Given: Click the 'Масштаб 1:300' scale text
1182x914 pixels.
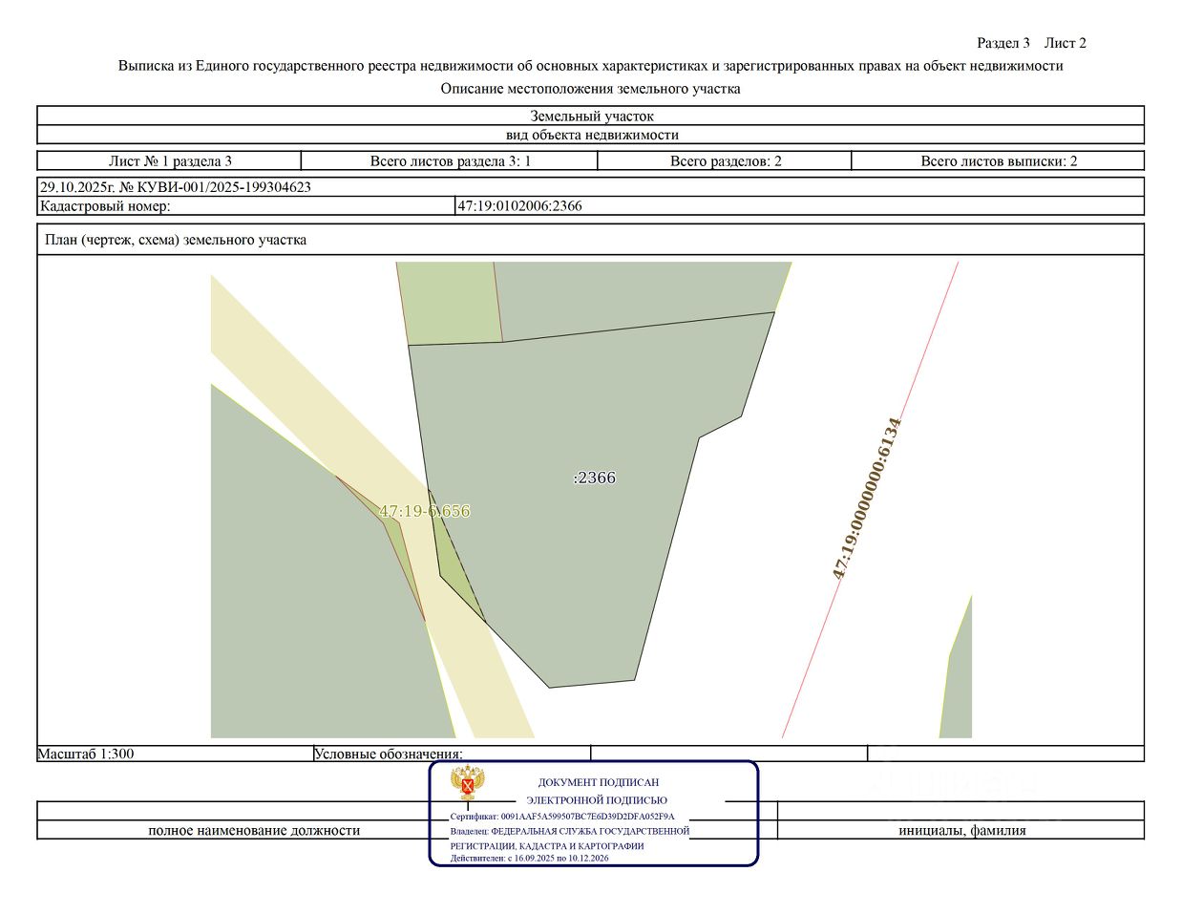Looking at the screenshot, I should 86,754.
